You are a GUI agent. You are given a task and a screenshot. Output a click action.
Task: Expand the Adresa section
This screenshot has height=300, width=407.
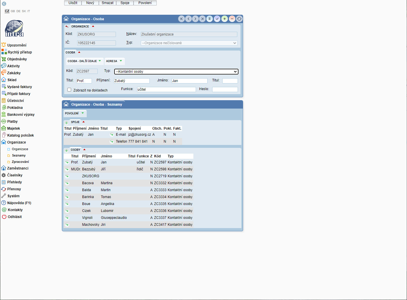click(x=114, y=61)
